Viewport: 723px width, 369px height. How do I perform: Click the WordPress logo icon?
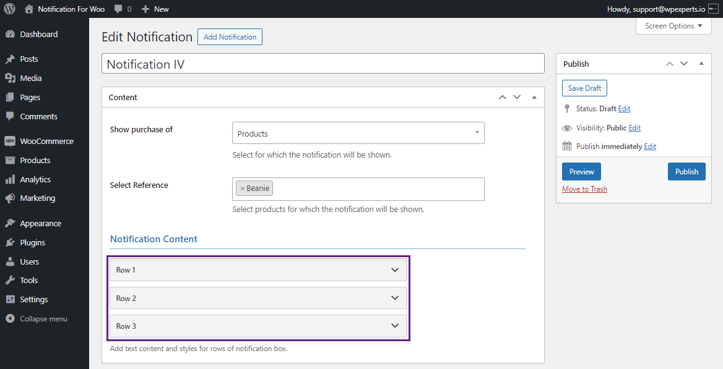9,9
